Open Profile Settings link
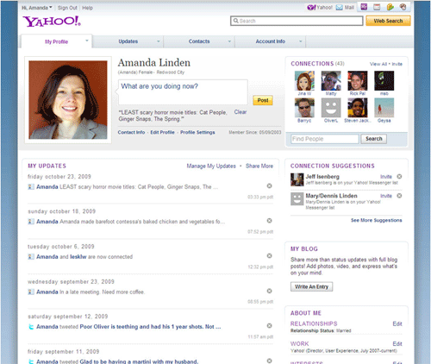This screenshot has height=364, width=431. [197, 132]
